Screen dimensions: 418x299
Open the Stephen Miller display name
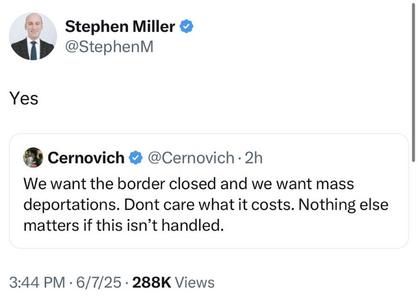tap(120, 27)
